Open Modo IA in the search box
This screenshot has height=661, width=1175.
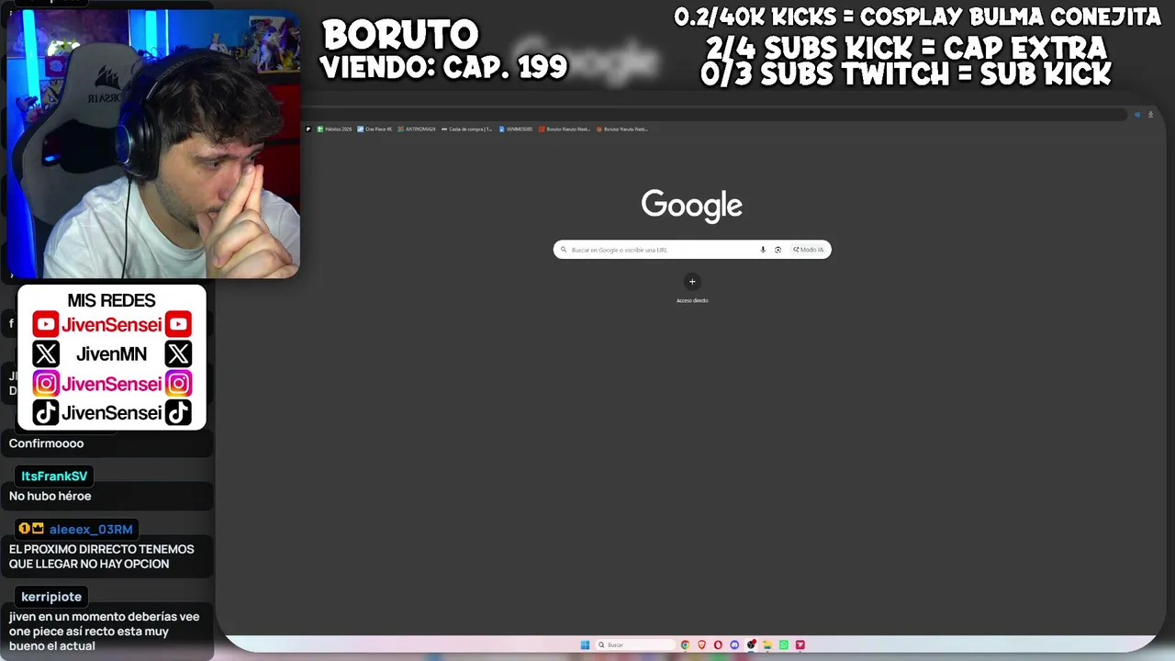click(x=809, y=250)
